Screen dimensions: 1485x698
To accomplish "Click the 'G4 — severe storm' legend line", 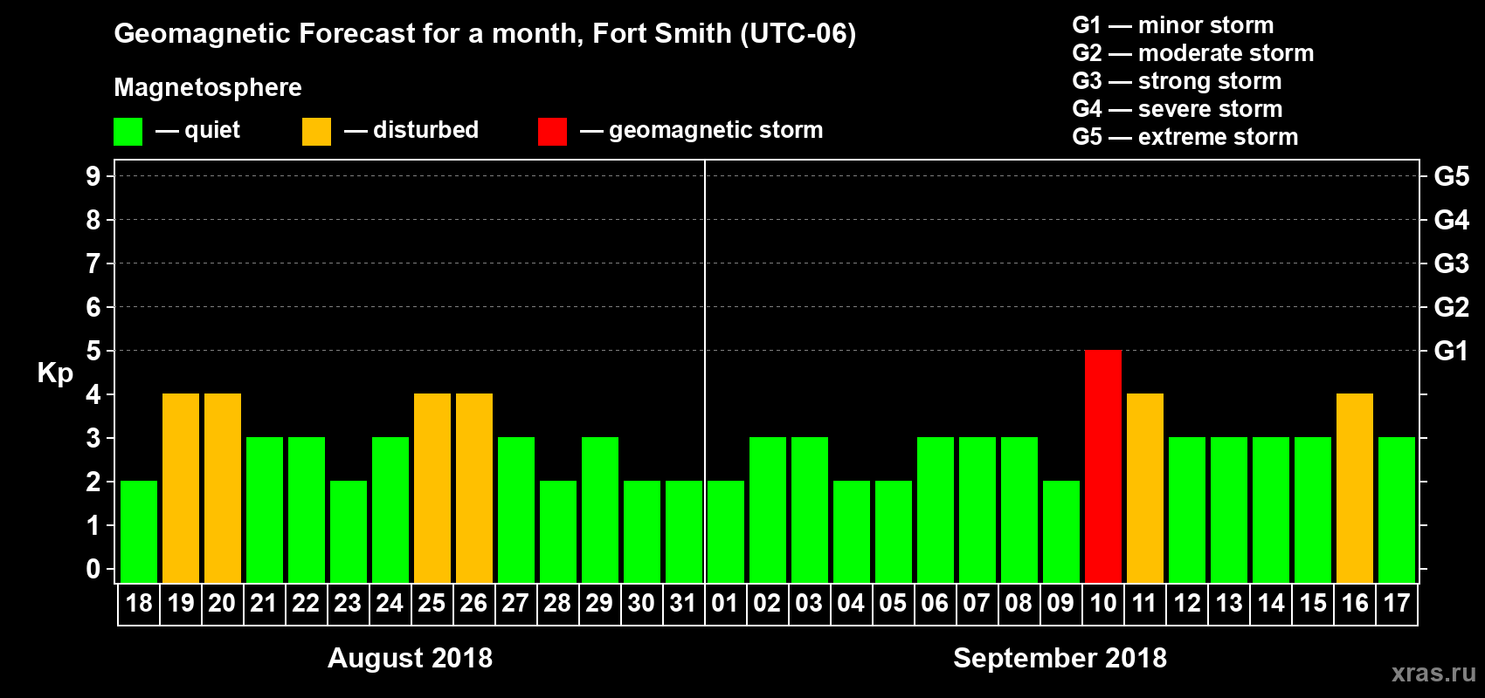I will [x=1178, y=109].
